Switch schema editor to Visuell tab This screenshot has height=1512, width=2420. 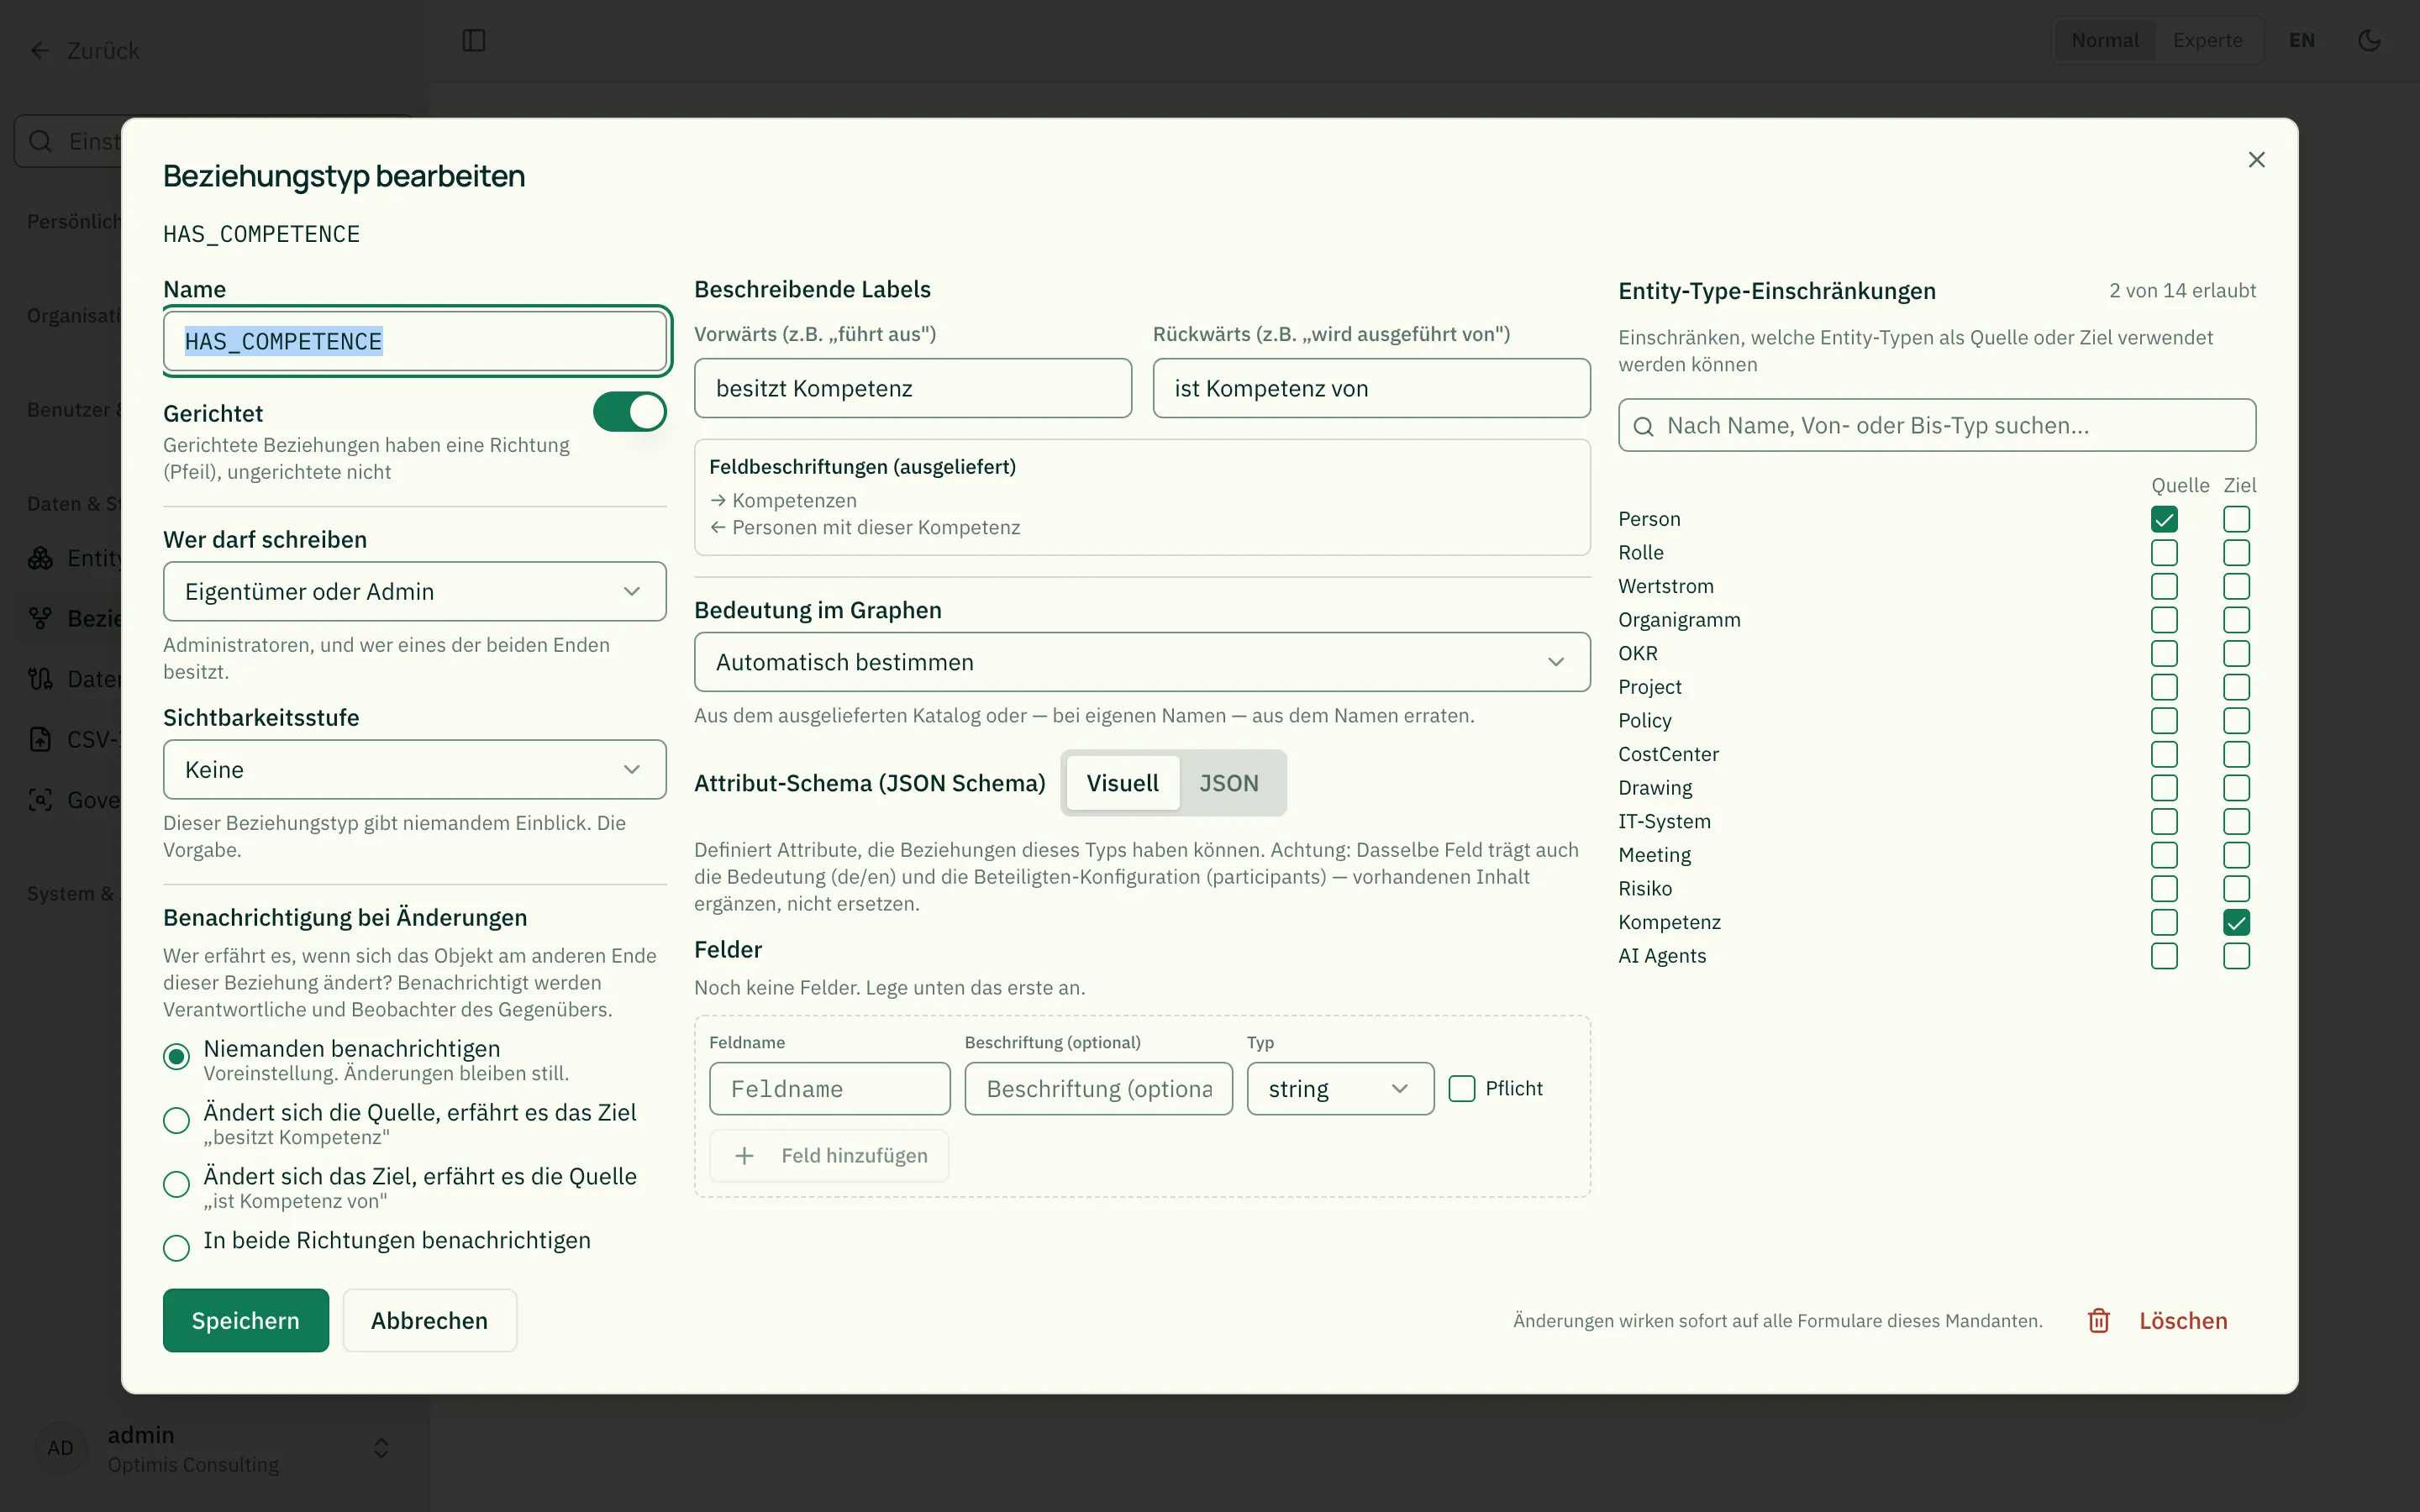coord(1122,783)
